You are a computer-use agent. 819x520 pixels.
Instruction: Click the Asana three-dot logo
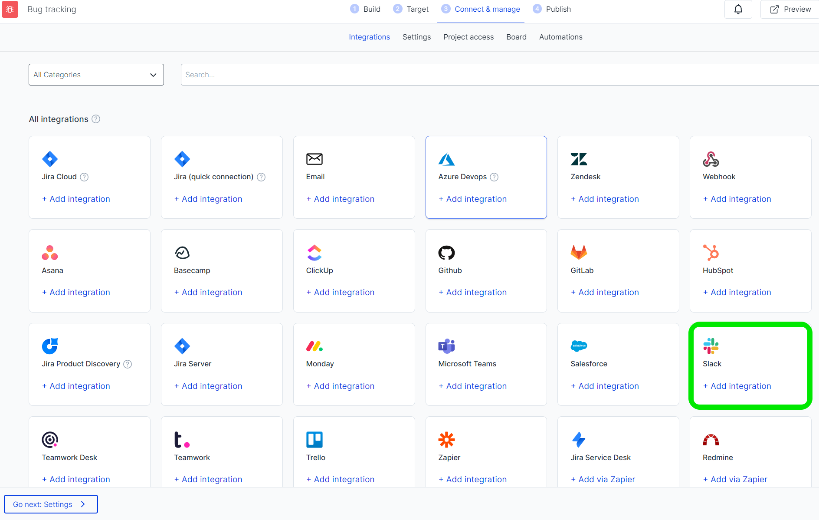[x=50, y=253]
